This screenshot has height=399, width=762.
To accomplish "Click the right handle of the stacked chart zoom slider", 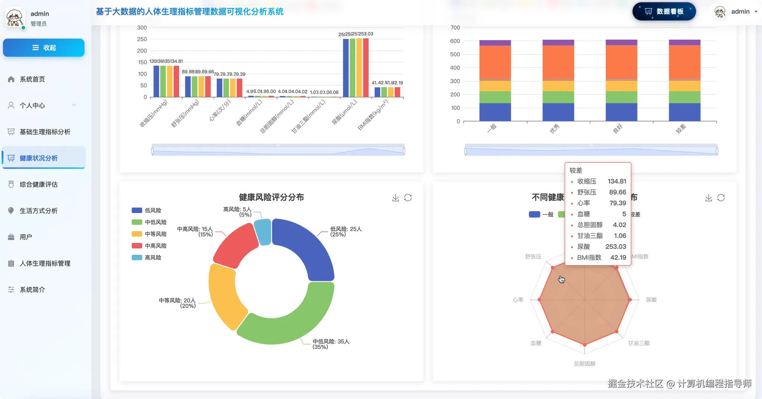I will coord(717,151).
